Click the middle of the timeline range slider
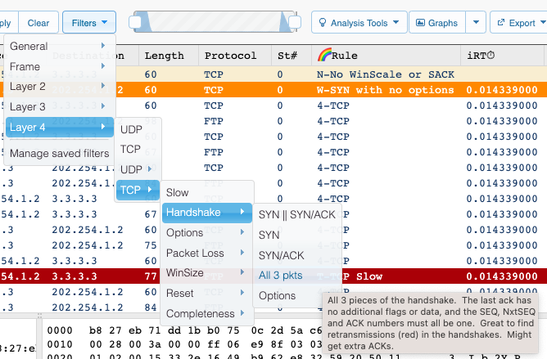 tap(215, 22)
